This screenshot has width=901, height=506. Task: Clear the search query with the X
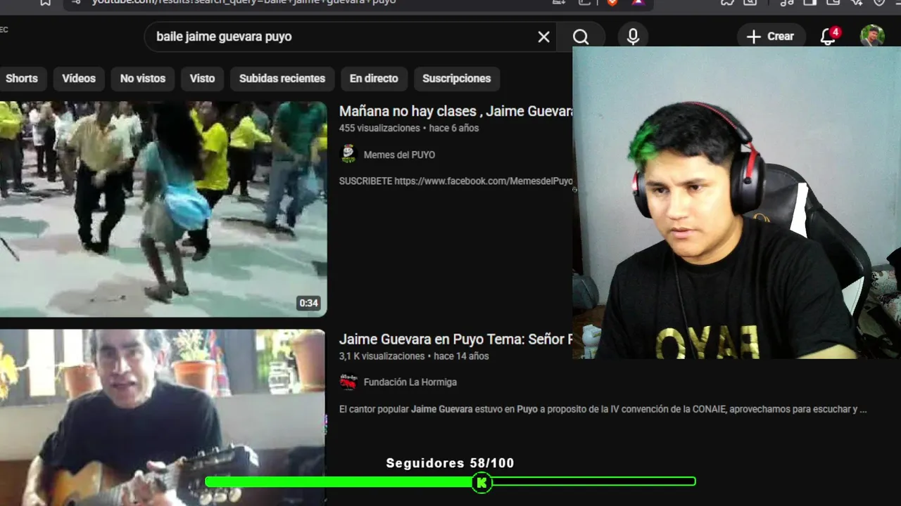tap(543, 37)
